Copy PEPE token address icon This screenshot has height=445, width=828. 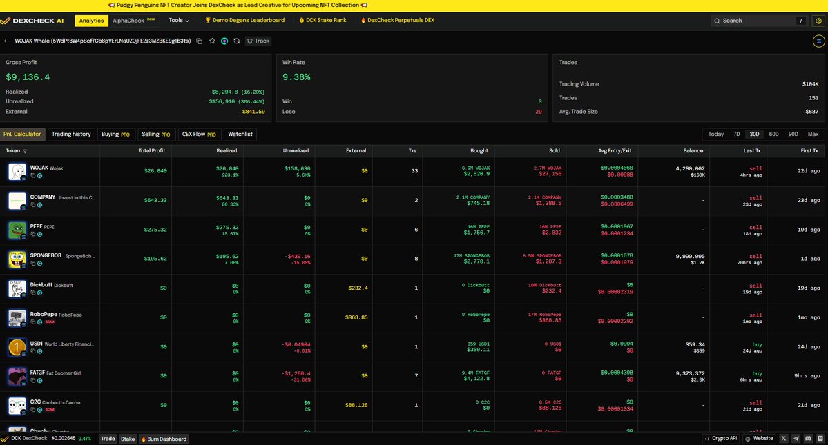tap(32, 234)
